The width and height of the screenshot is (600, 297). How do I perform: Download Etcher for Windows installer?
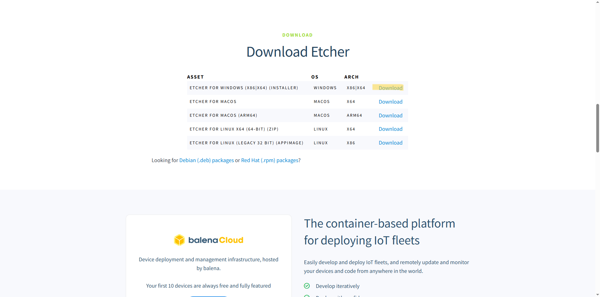coord(390,88)
